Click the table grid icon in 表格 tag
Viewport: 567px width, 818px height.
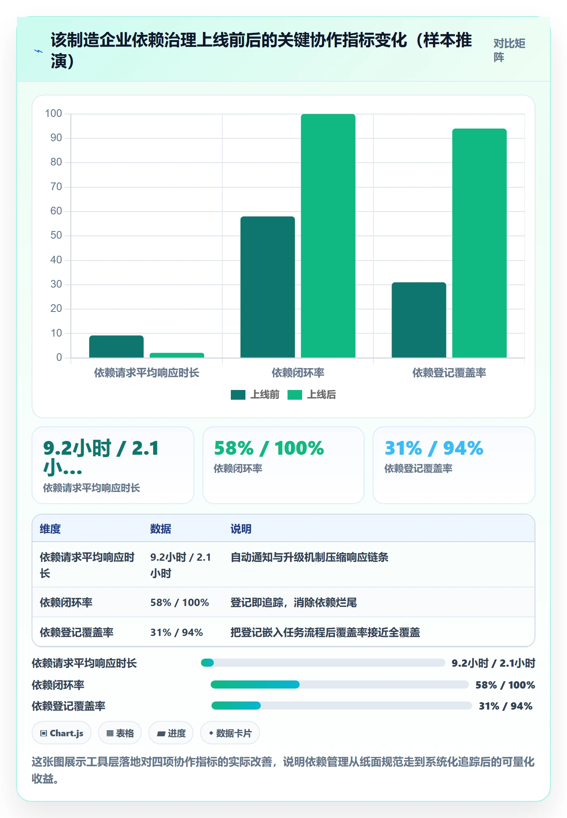coord(110,733)
